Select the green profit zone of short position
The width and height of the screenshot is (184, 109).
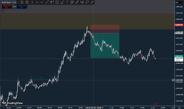pos(105,46)
